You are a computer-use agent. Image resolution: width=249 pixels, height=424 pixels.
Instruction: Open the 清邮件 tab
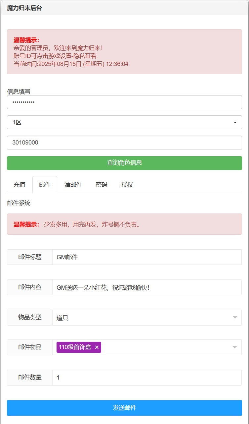coord(73,185)
